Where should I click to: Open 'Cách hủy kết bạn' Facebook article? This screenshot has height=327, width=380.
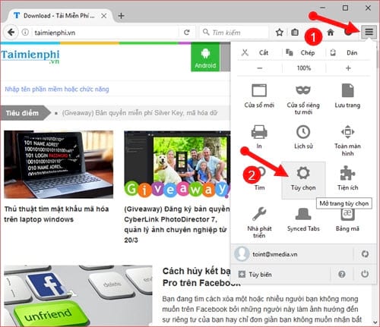pos(201,277)
